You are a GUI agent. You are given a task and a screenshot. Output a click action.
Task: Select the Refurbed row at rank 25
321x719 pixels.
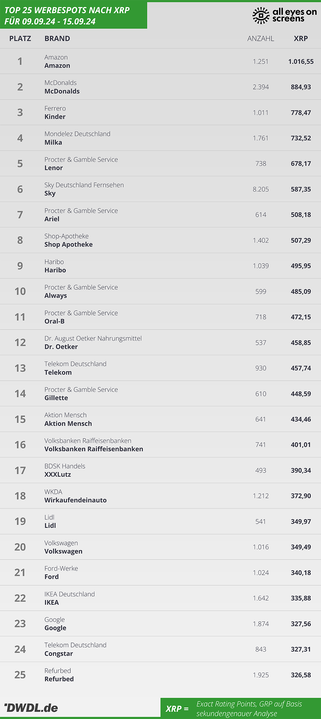160,675
